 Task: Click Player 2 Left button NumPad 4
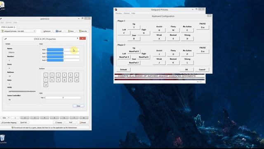point(124,57)
